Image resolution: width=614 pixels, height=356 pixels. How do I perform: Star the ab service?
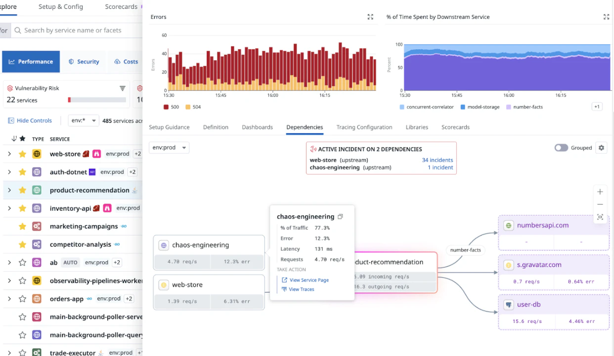click(x=22, y=262)
